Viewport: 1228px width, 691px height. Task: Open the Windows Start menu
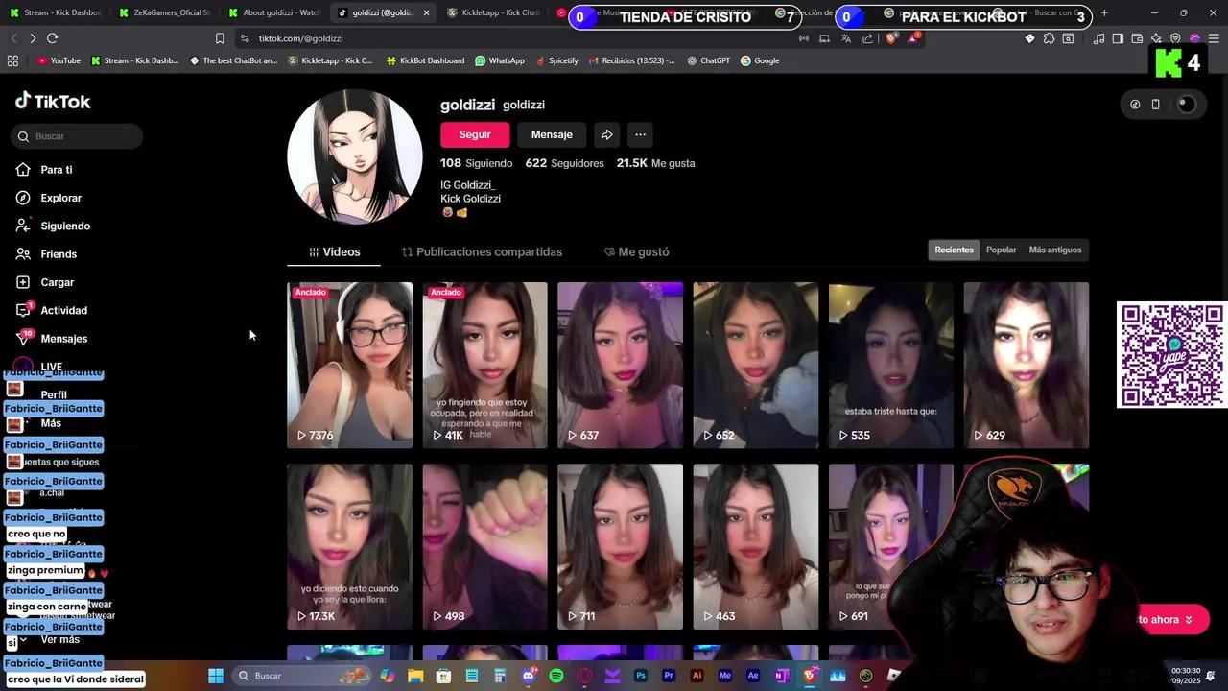tap(216, 676)
